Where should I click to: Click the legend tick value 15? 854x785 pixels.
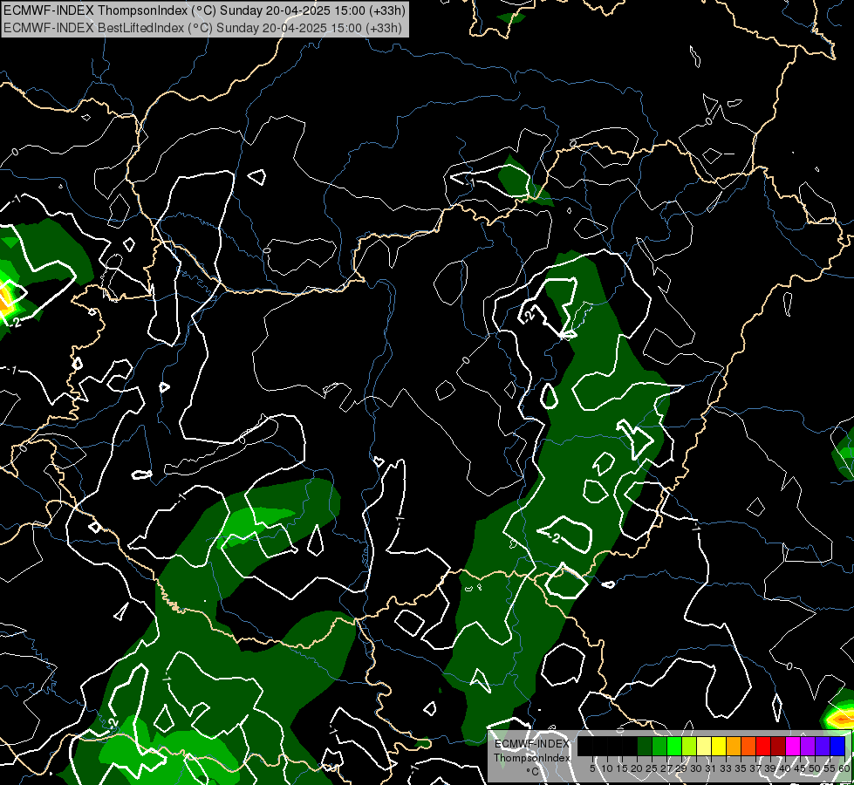pyautogui.click(x=622, y=768)
